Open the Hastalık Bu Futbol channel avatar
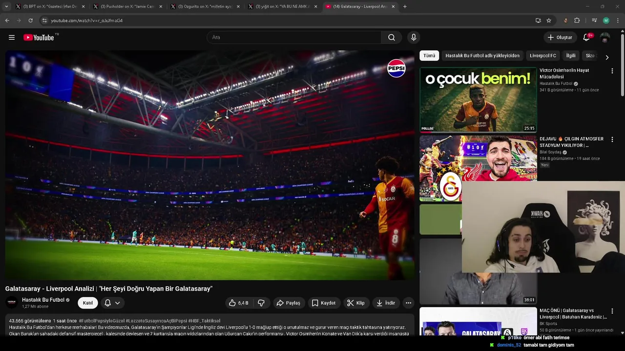This screenshot has width=625, height=351. pyautogui.click(x=12, y=303)
